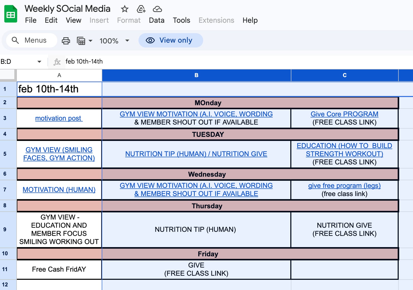Open the Tools menu

point(181,20)
